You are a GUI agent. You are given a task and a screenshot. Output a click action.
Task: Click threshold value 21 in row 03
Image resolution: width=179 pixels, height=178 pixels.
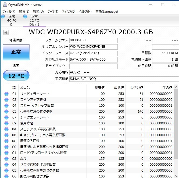[x=141, y=100]
